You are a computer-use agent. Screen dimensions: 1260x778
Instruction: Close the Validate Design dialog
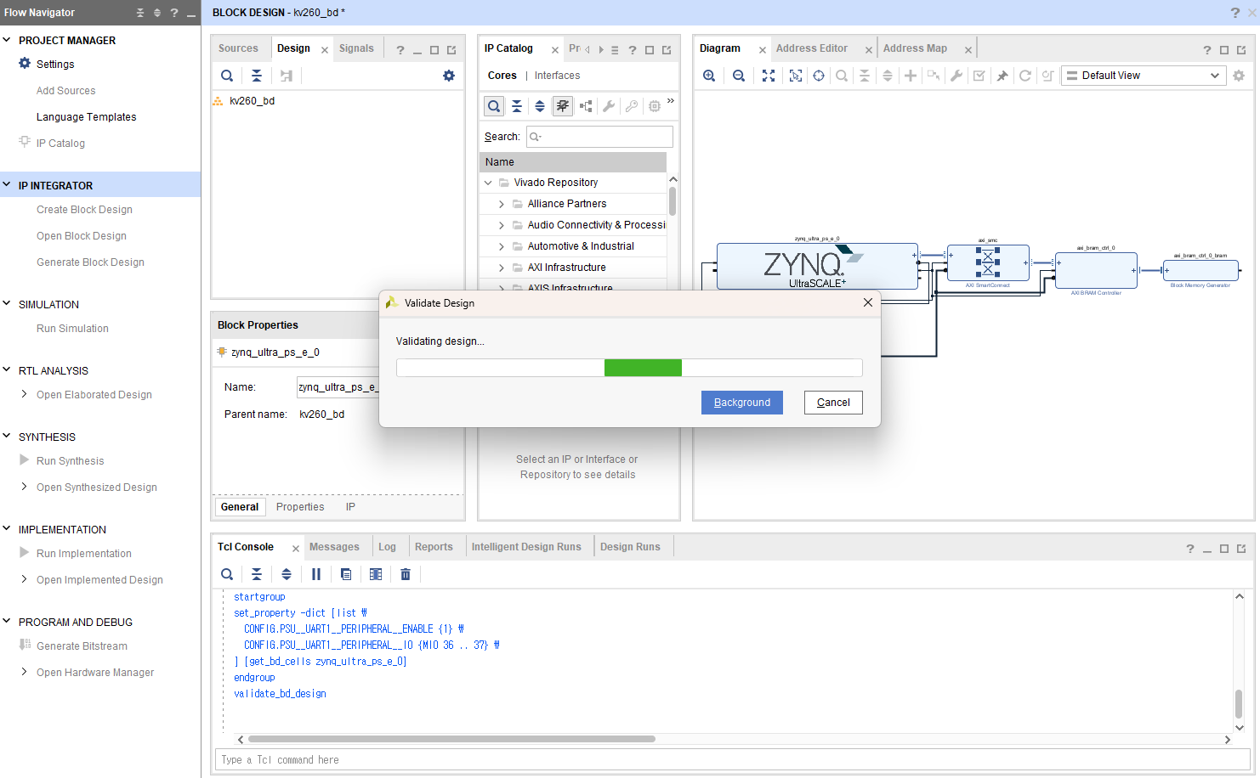point(868,302)
